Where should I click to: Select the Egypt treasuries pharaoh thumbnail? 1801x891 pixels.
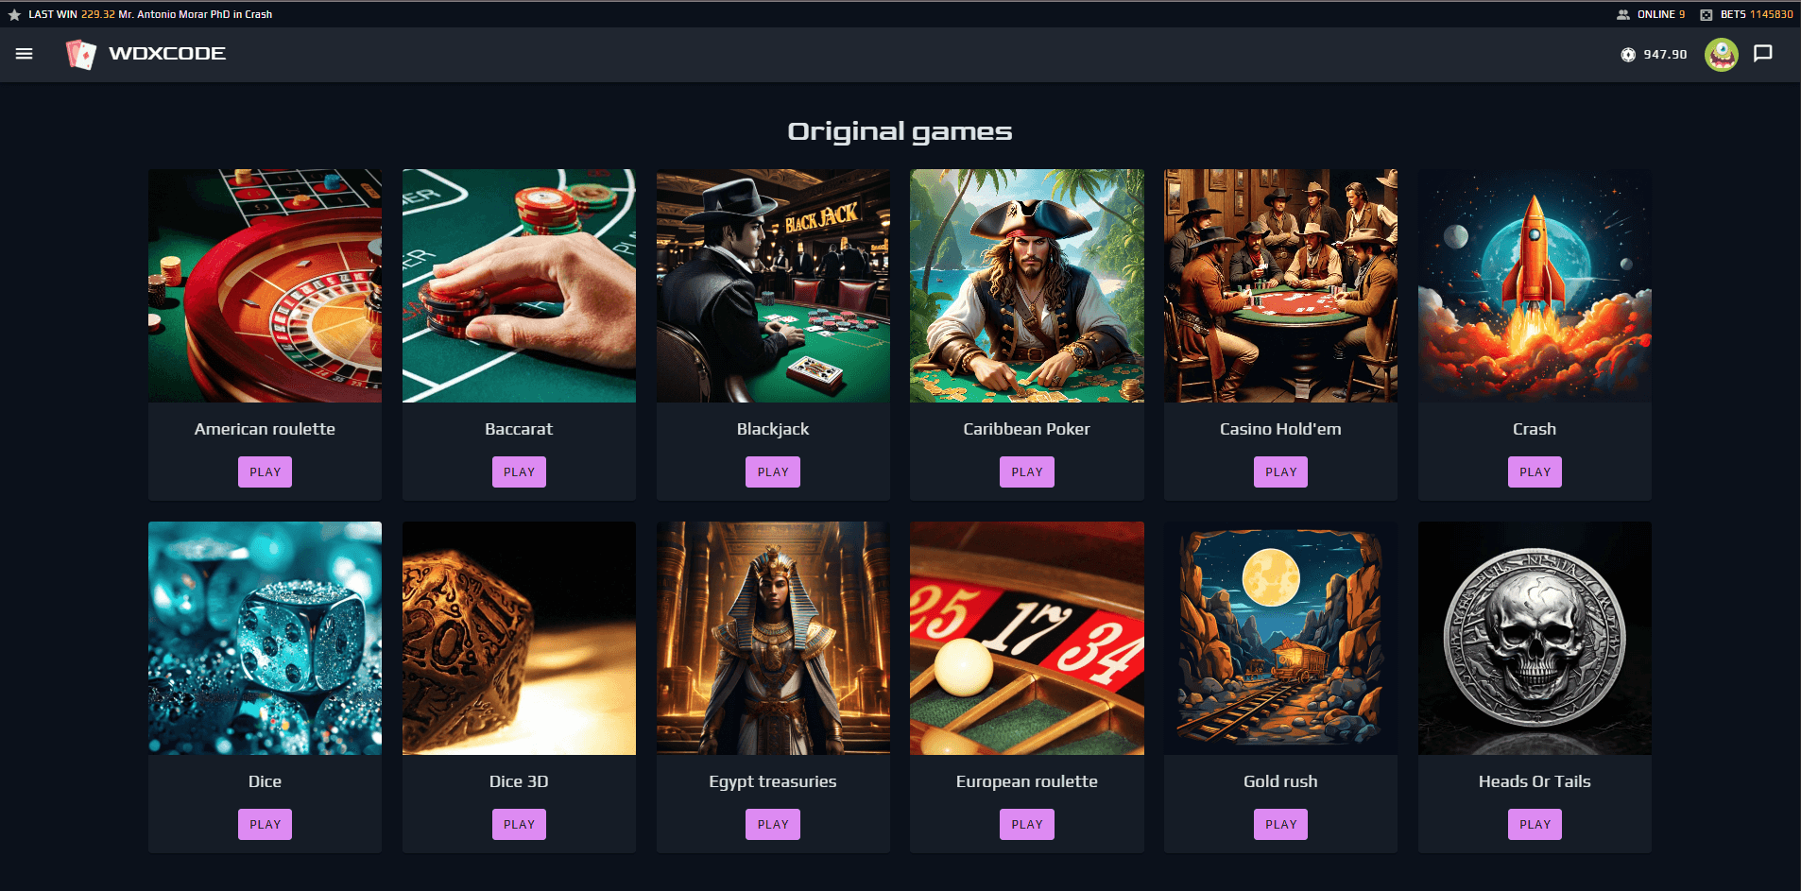point(773,638)
